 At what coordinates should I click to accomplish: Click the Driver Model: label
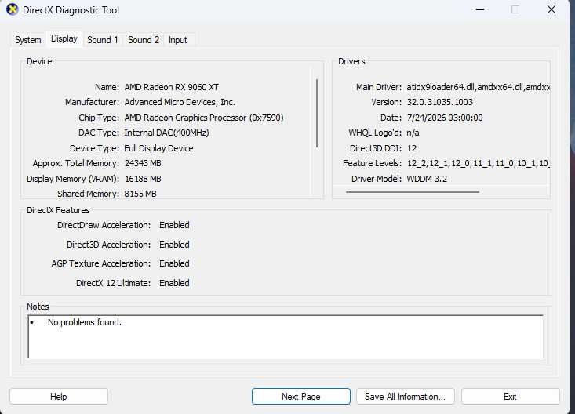point(377,179)
